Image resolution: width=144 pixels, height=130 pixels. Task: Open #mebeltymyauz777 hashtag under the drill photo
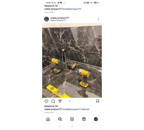tap(72, 109)
